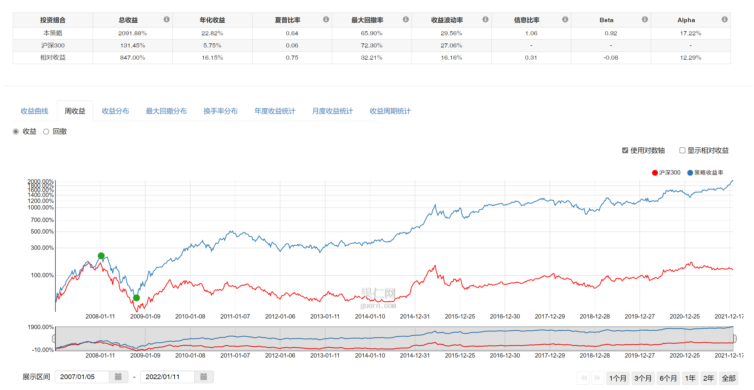Open the 最大回撤分布 tab
Image resolution: width=754 pixels, height=390 pixels.
166,111
